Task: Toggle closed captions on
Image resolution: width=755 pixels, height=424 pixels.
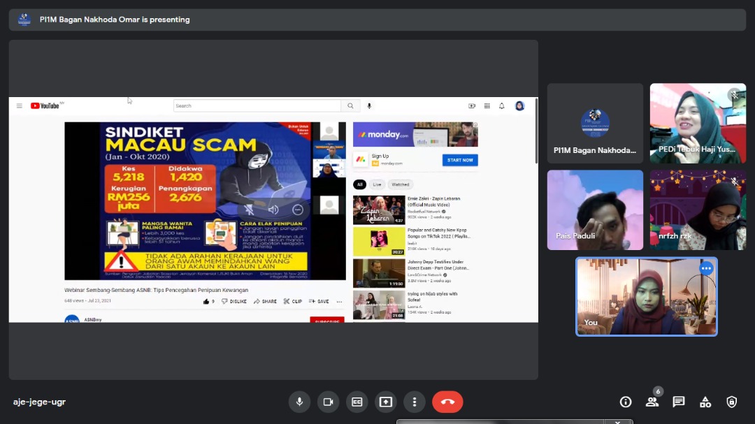Action: [357, 402]
